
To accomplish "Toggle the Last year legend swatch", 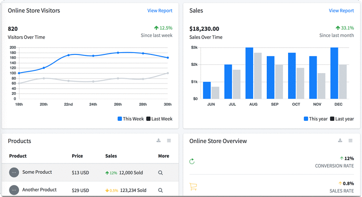I will pos(332,119).
